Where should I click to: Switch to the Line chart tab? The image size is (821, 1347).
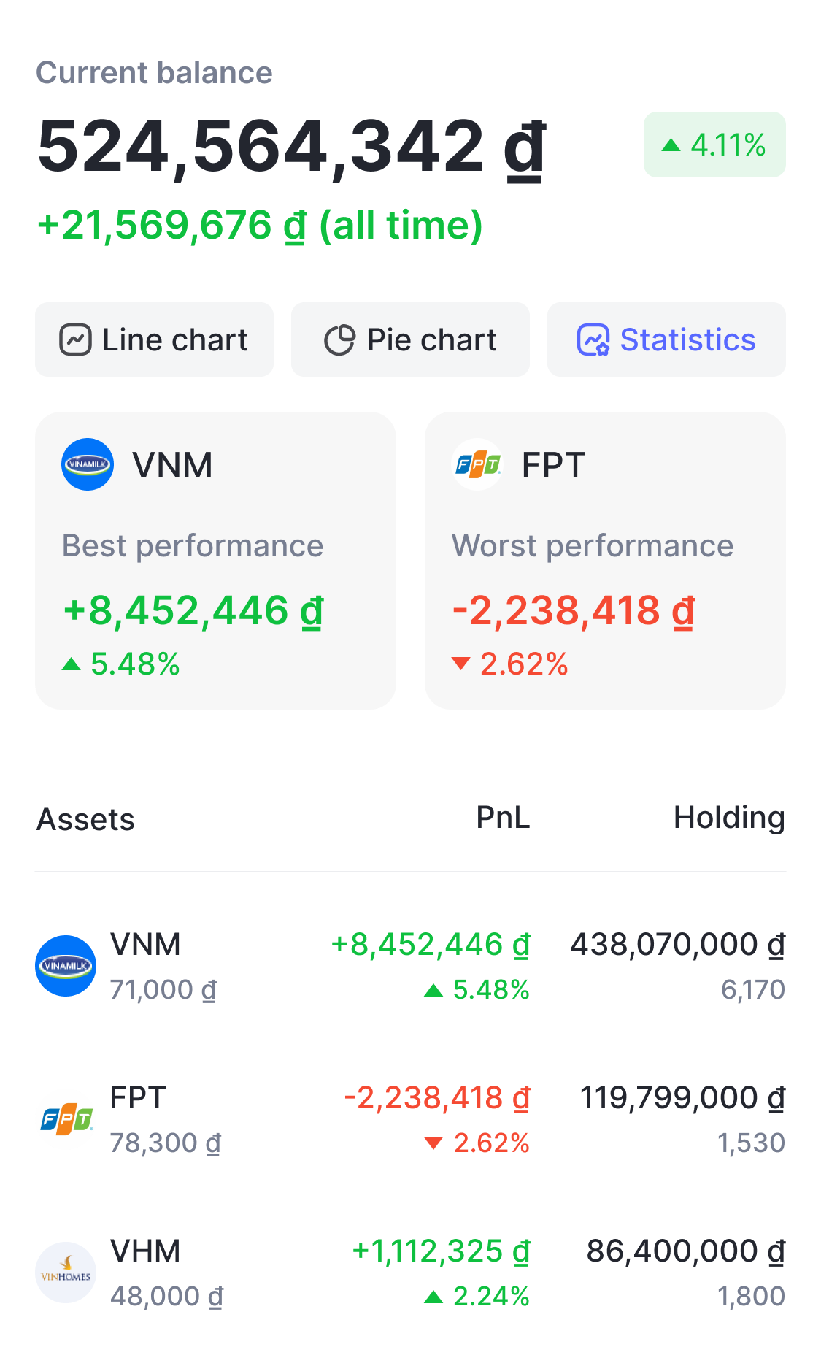pyautogui.click(x=154, y=339)
